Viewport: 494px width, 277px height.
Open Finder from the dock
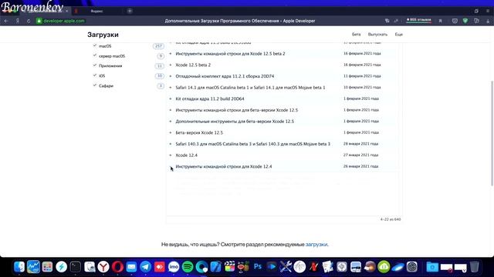[19, 267]
